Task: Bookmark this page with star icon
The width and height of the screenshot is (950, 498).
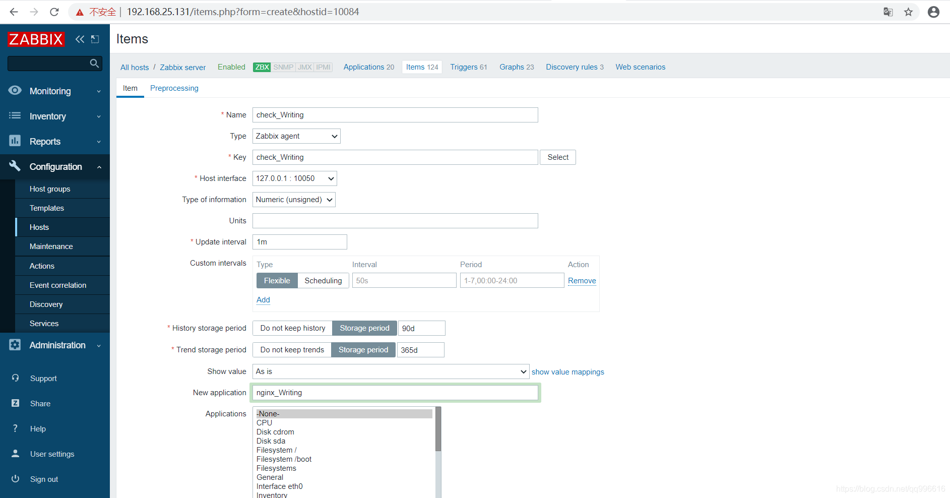Action: click(908, 12)
